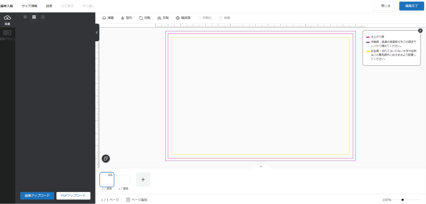Switch to small grid thumbnail view
The image size is (426, 204).
click(43, 17)
